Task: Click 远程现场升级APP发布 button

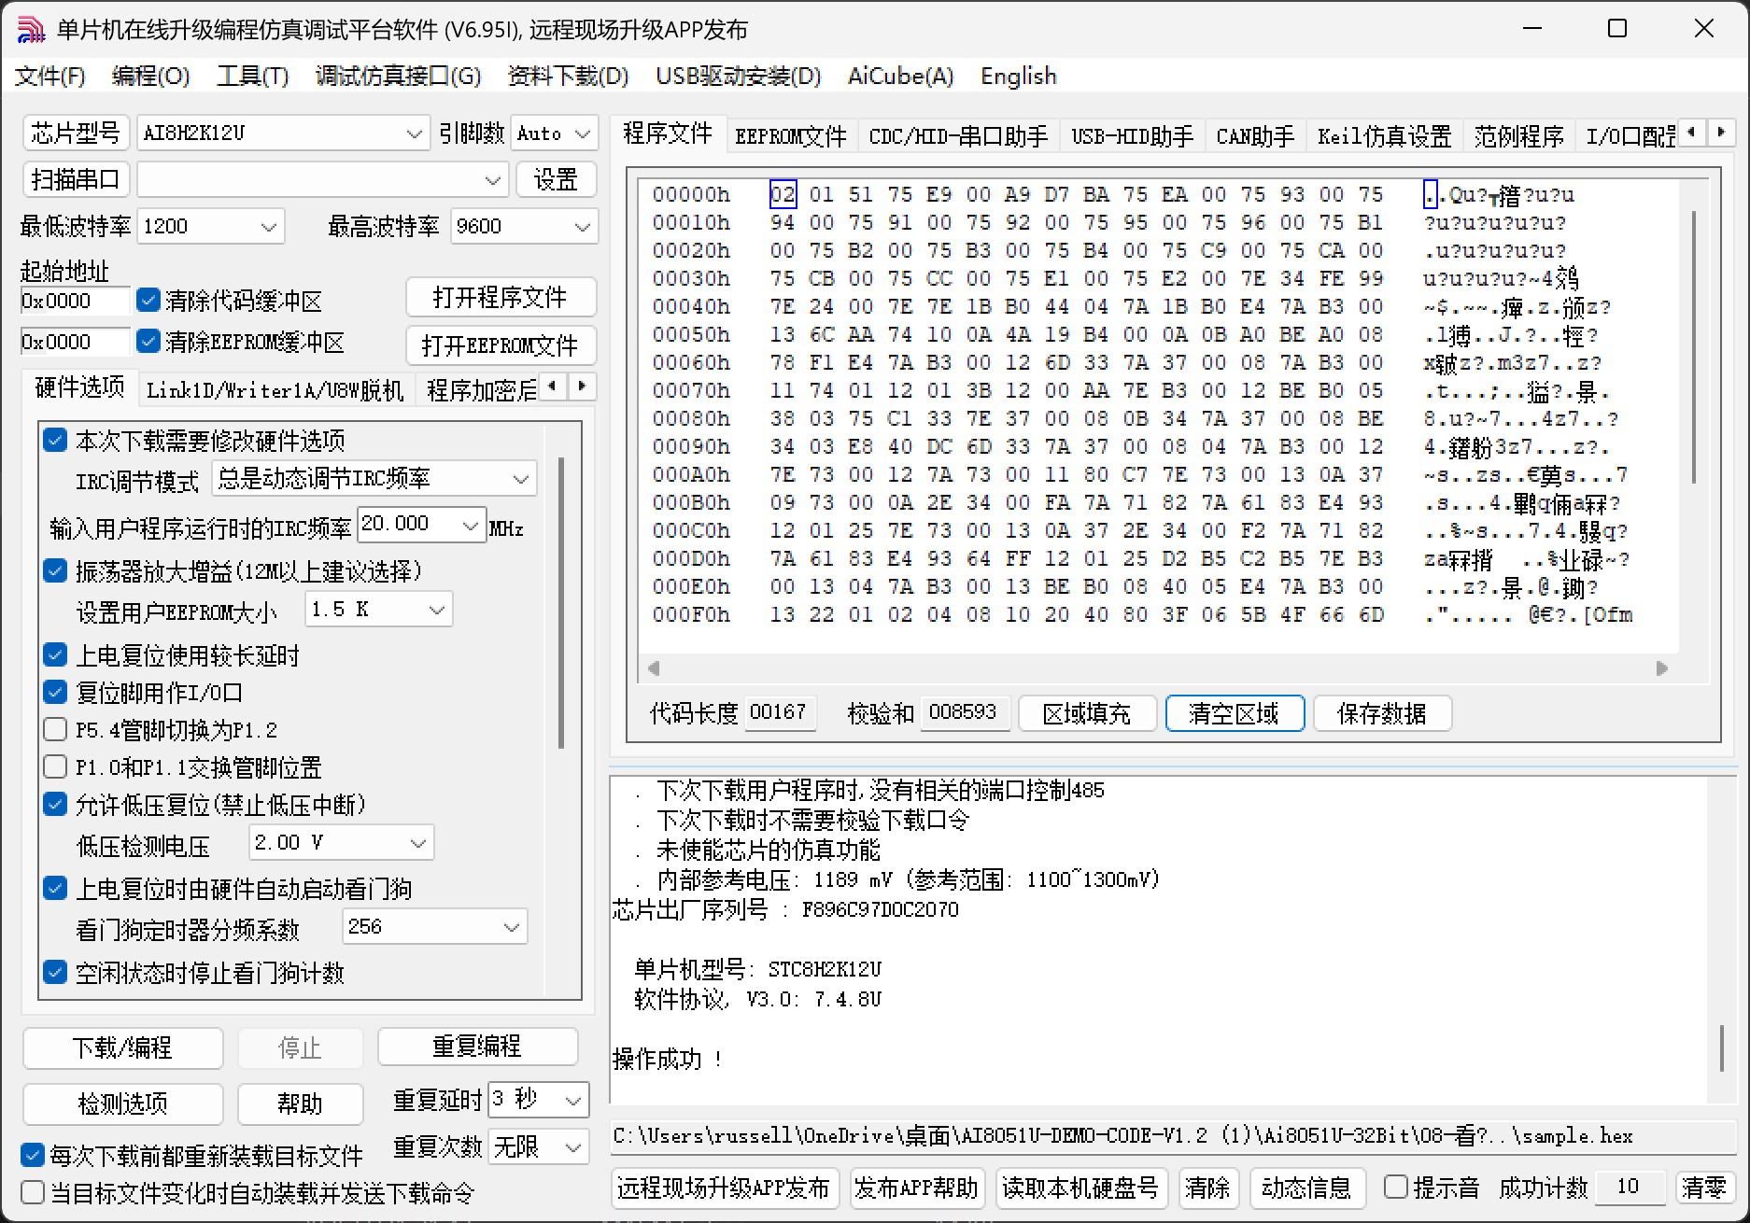Action: click(x=724, y=1188)
